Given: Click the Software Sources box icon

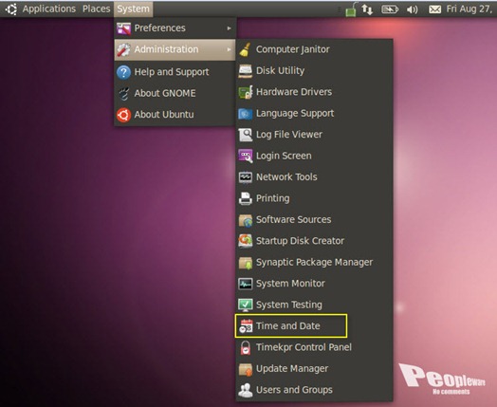Looking at the screenshot, I should (245, 220).
